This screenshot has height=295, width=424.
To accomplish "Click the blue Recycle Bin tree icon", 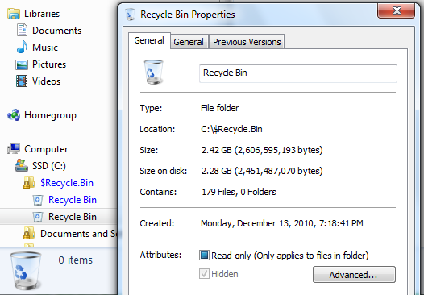I will tap(38, 200).
